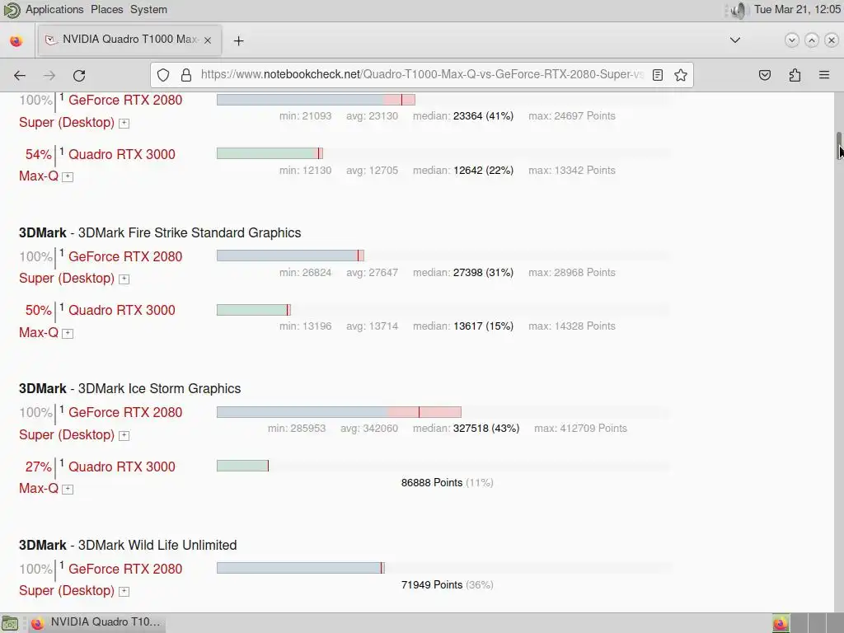Open the volume control in system tray
844x633 pixels.
739,10
